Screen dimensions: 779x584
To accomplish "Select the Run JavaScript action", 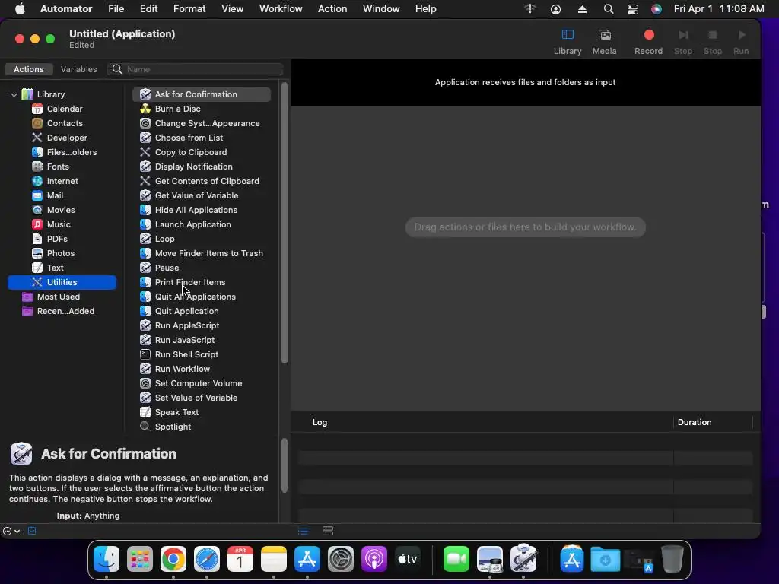I will click(x=202, y=339).
